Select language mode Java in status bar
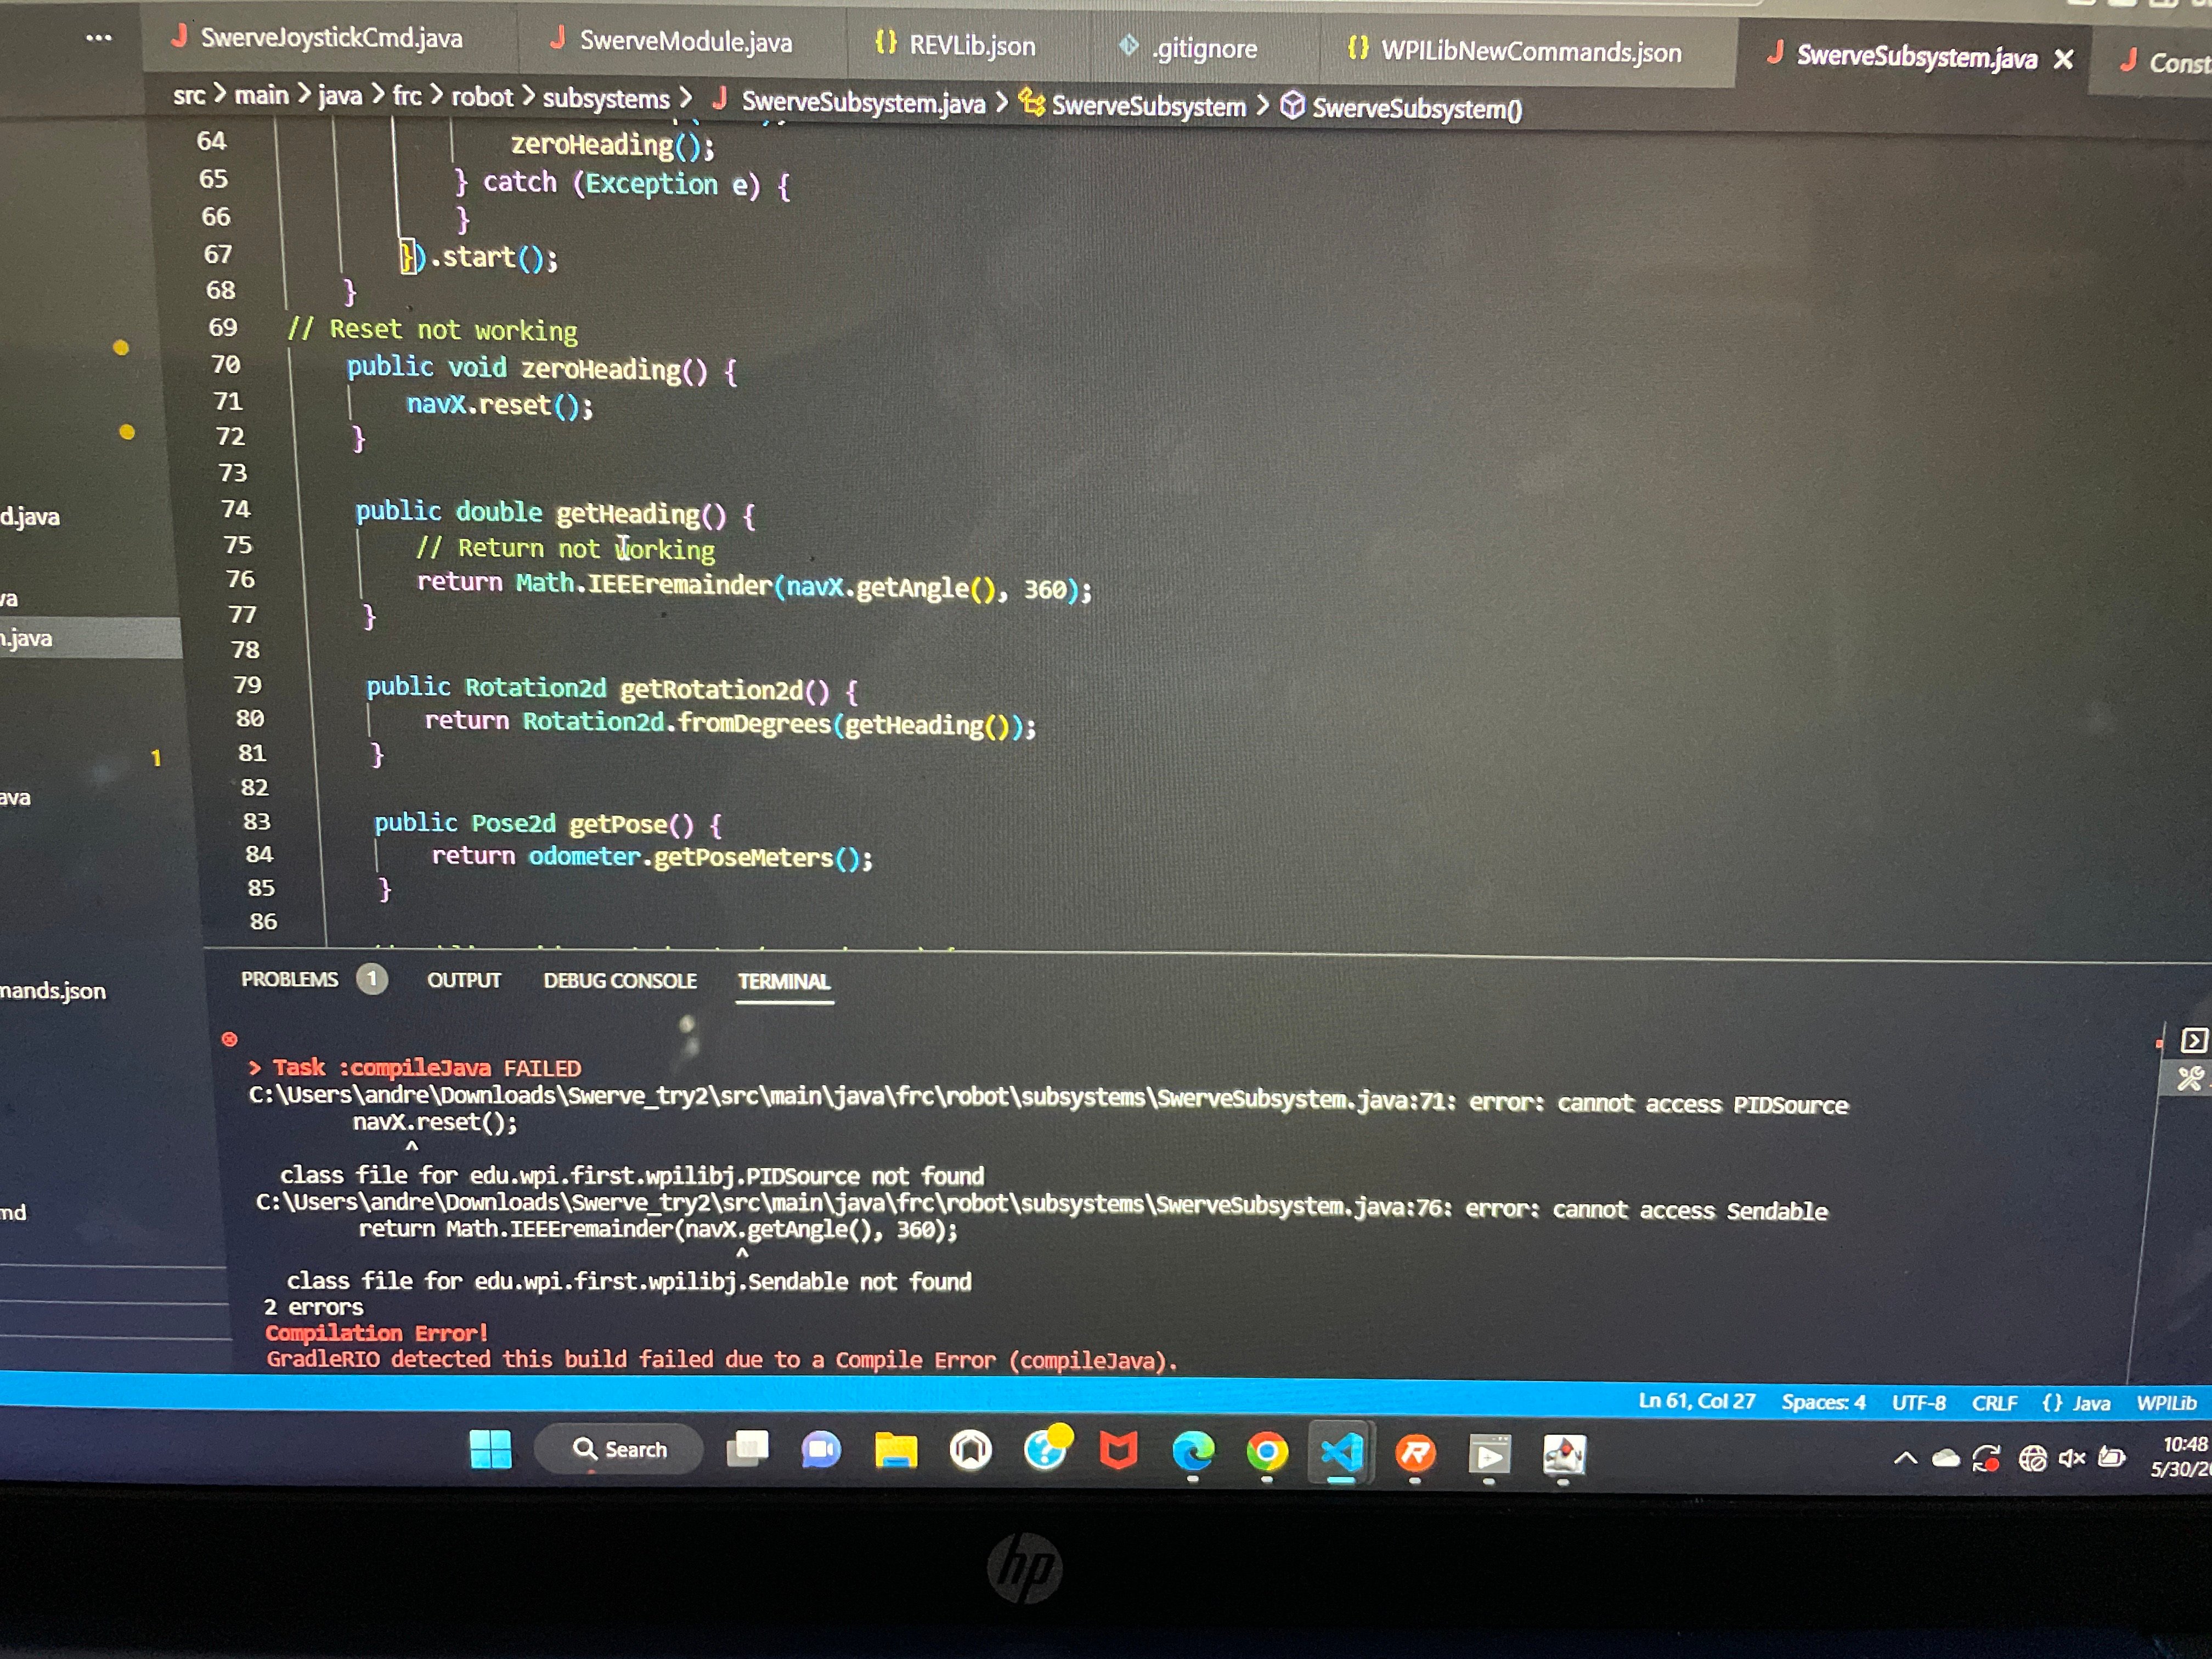This screenshot has width=2212, height=1659. [x=2076, y=1403]
